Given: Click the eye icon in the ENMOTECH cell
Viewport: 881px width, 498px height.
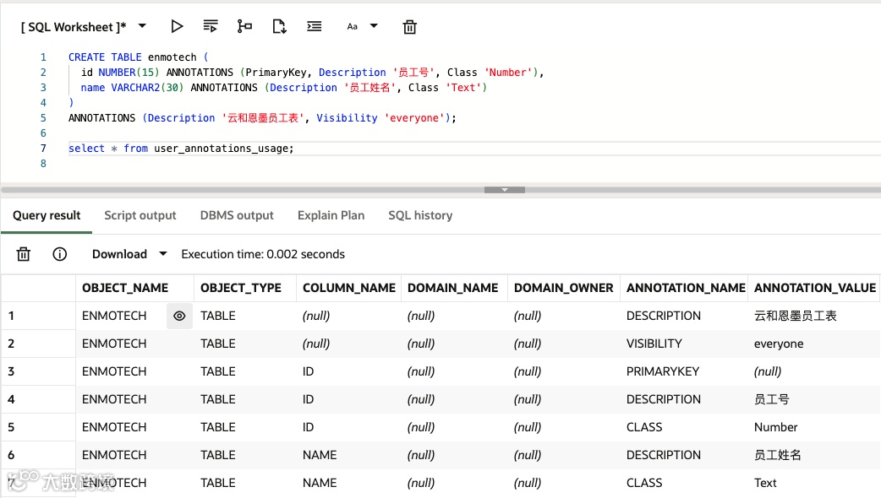Looking at the screenshot, I should [x=179, y=317].
